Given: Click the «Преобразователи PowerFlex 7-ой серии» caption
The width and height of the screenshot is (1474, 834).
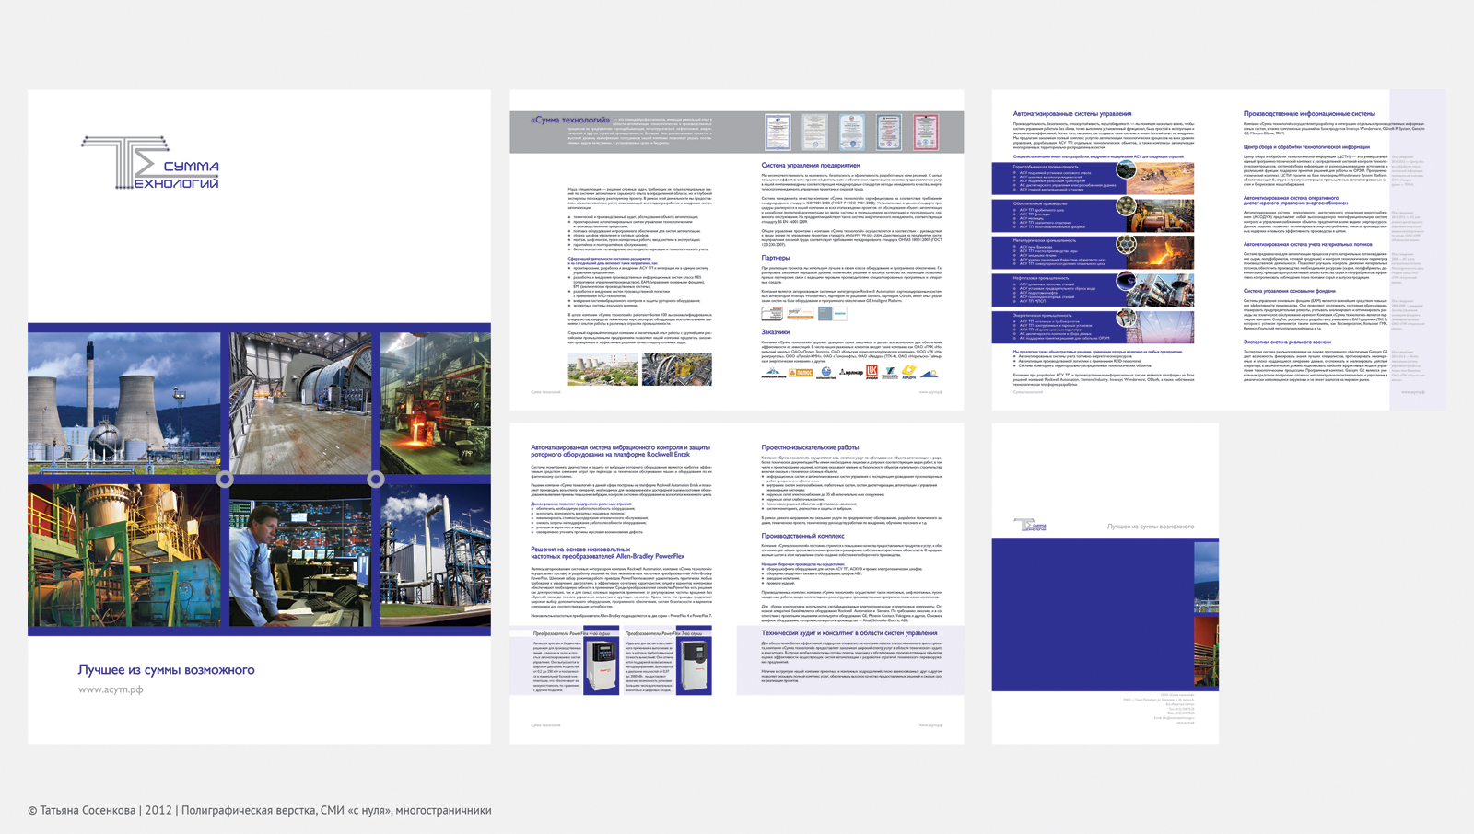Looking at the screenshot, I should [x=663, y=634].
